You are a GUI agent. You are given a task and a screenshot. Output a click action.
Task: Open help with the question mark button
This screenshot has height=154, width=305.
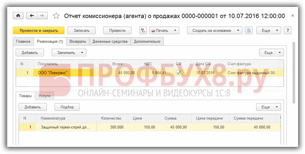pyautogui.click(x=288, y=31)
